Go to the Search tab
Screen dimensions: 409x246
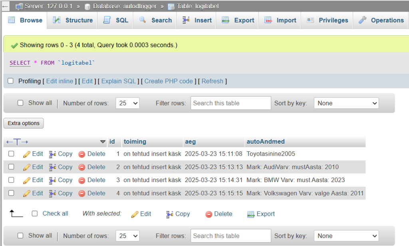tap(155, 20)
